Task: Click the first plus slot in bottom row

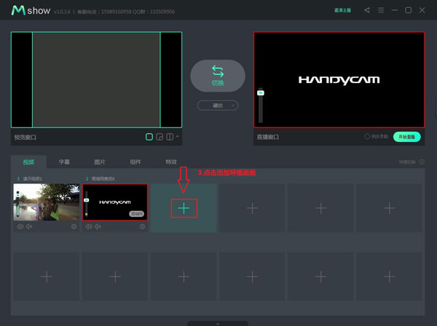Action: point(47,277)
